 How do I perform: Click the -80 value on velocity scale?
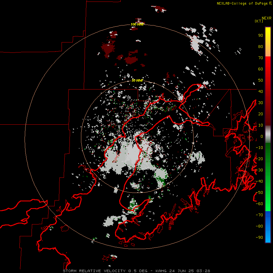(259, 226)
